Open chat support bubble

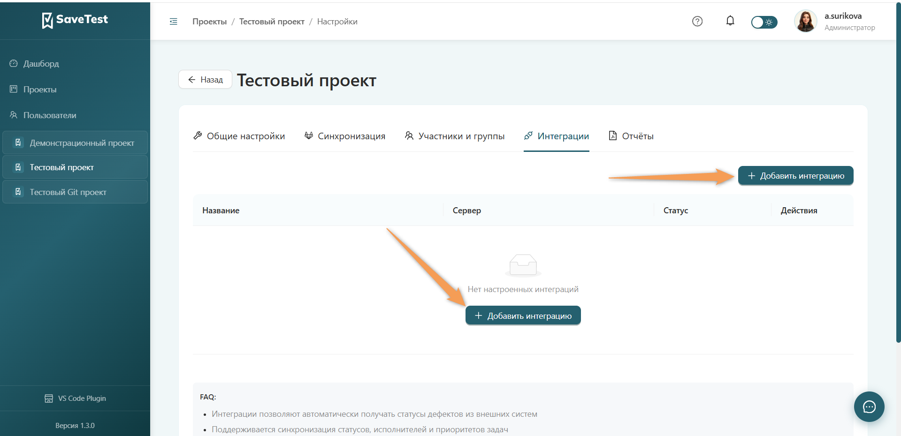point(869,406)
